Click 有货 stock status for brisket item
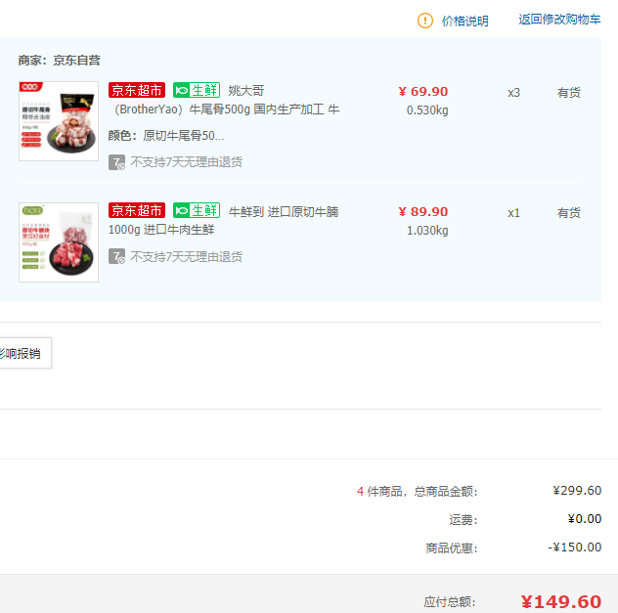The image size is (618, 613). (568, 213)
